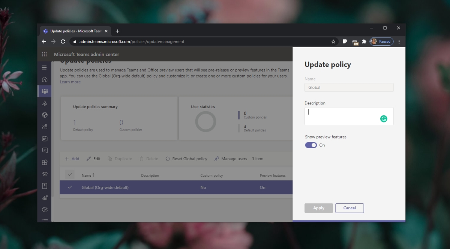The height and width of the screenshot is (249, 450).
Task: Open the Org-wide settings gear icon
Action: pyautogui.click(x=45, y=210)
